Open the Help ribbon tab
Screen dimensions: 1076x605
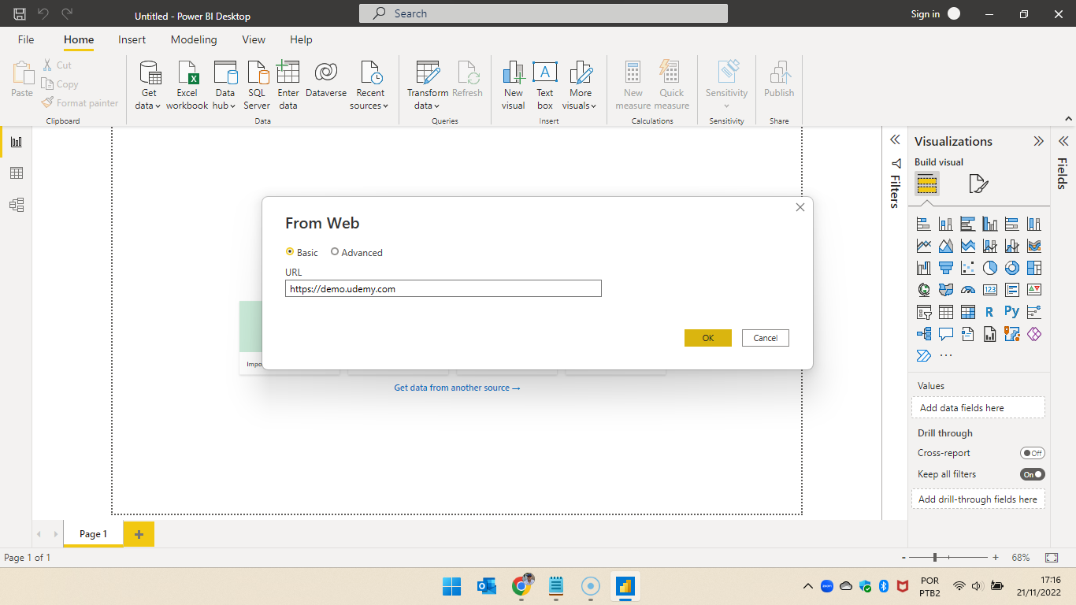tap(301, 39)
